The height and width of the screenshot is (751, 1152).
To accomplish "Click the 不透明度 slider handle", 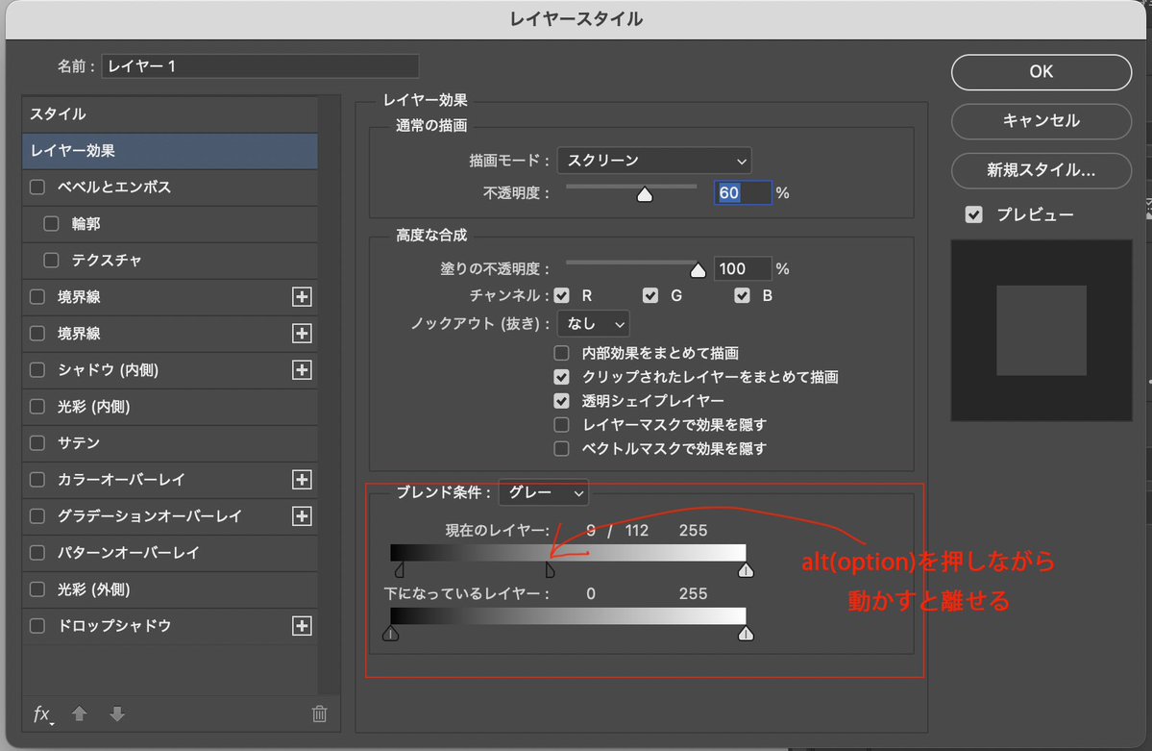I will click(645, 194).
